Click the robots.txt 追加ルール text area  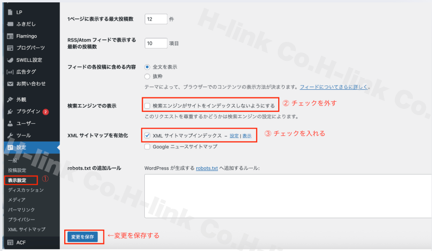pos(288,196)
